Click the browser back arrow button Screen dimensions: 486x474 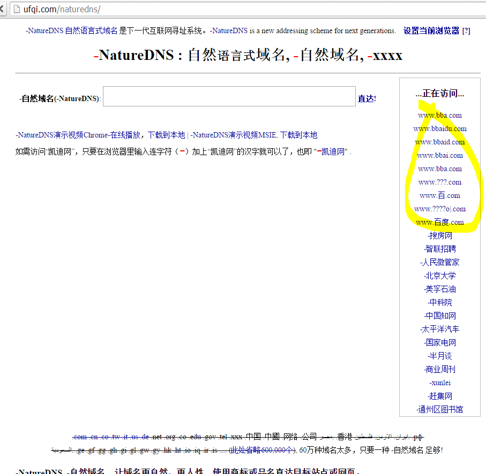click(3, 9)
